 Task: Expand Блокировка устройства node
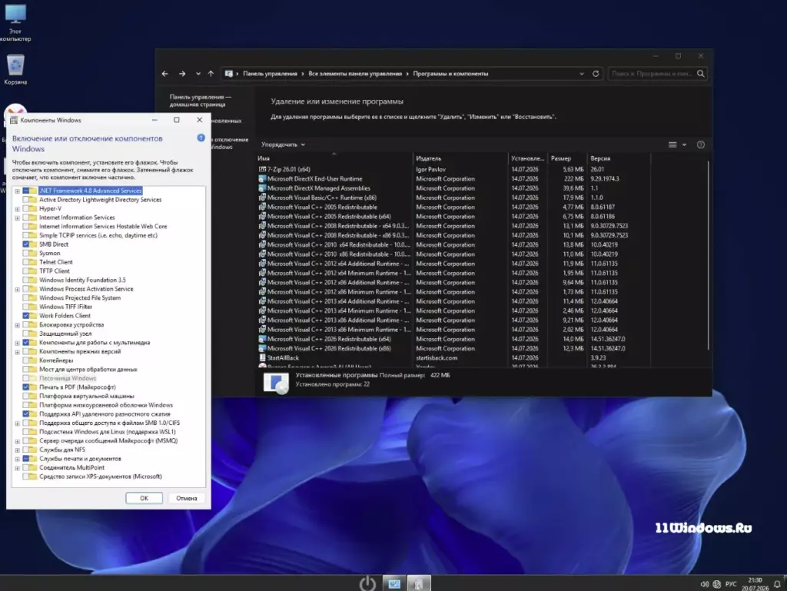17,325
